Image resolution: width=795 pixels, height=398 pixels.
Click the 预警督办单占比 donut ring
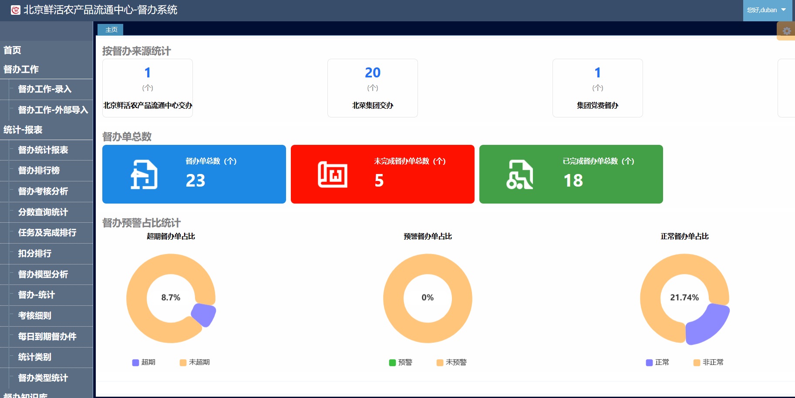pyautogui.click(x=393, y=298)
